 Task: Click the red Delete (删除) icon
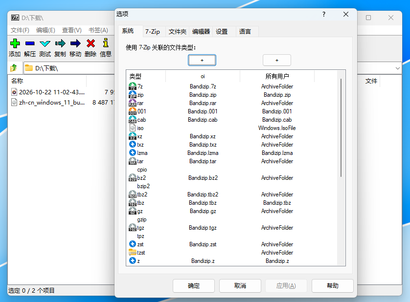pos(91,43)
